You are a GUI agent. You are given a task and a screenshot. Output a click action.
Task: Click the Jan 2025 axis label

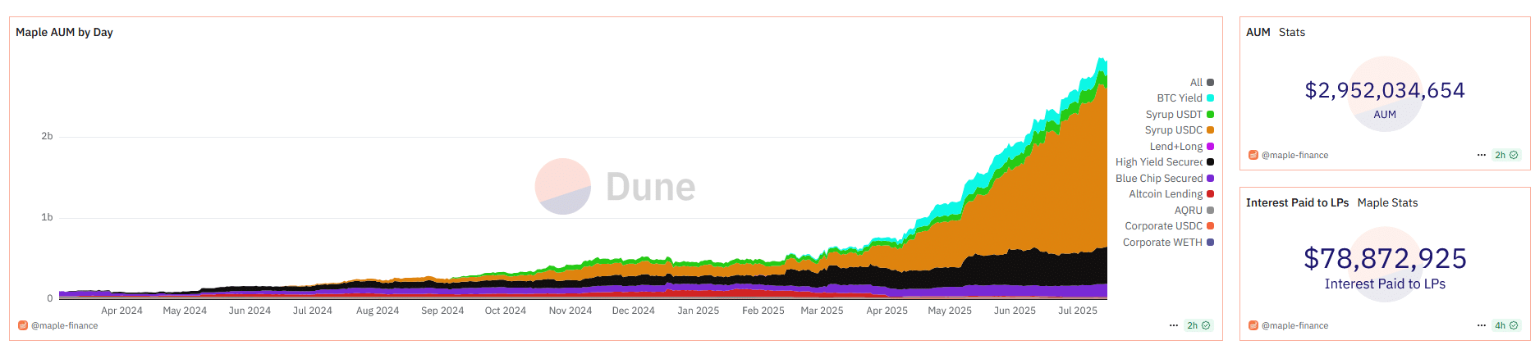[x=699, y=311]
